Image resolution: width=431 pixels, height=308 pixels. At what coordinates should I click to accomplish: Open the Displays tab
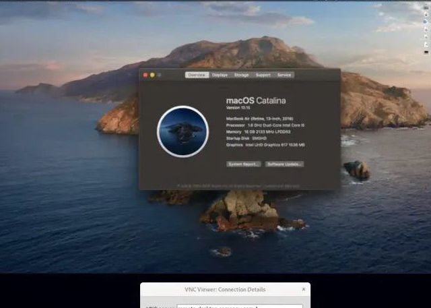point(220,75)
